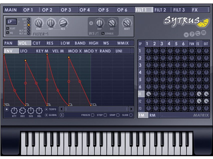This screenshot has width=213, height=159.
Task: Open the help question mark icon
Action: (192, 34)
